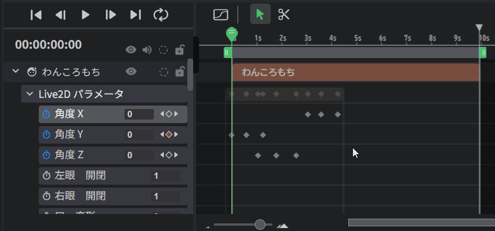
Task: Click the 角度 Z value field
Action: coord(139,155)
